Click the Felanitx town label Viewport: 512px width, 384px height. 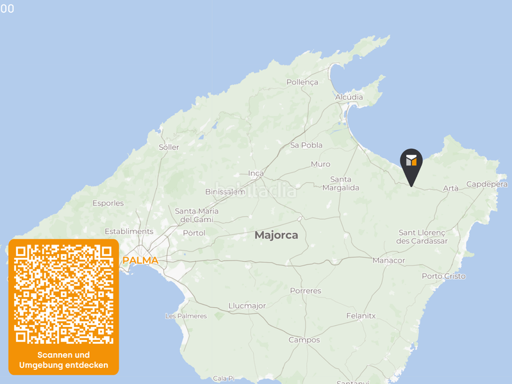point(361,316)
